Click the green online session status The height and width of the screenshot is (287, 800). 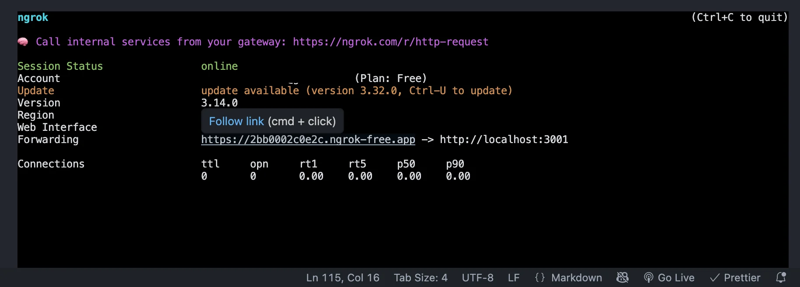point(219,66)
